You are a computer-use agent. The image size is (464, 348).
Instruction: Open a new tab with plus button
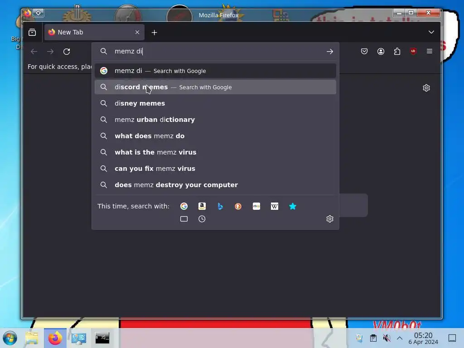154,32
